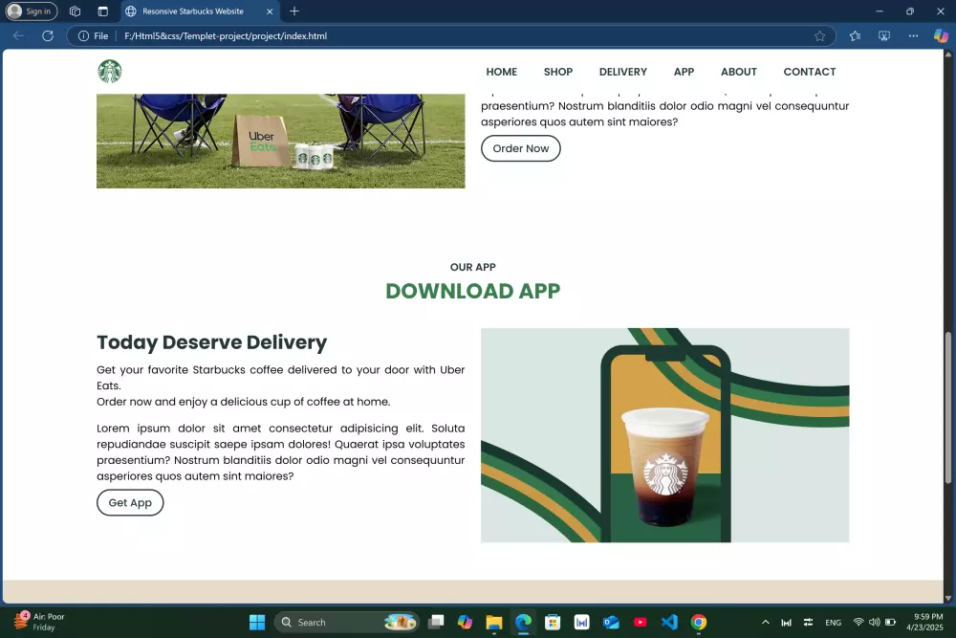956x638 pixels.
Task: Open the browser screenshot tool icon
Action: 884,36
